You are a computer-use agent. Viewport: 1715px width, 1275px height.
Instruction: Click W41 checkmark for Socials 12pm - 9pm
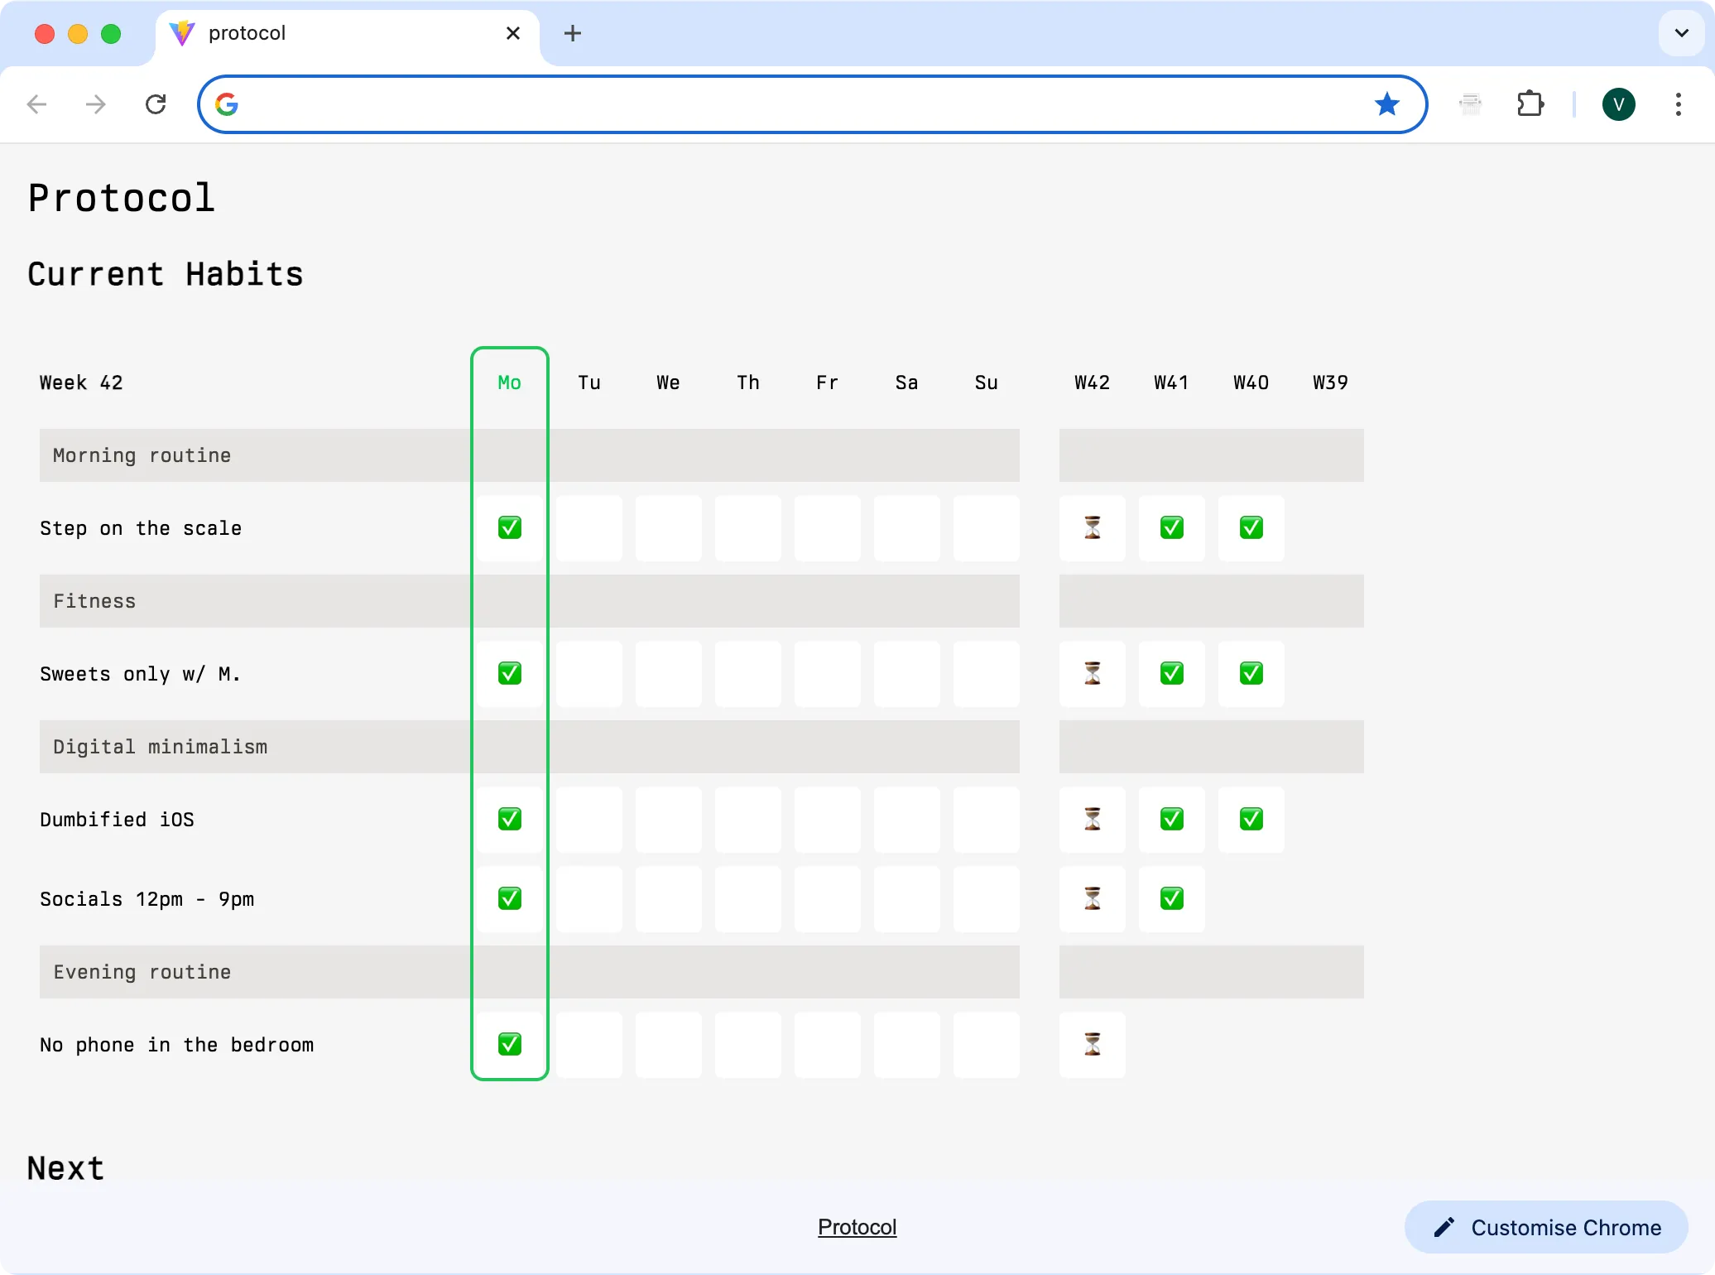pyautogui.click(x=1171, y=899)
